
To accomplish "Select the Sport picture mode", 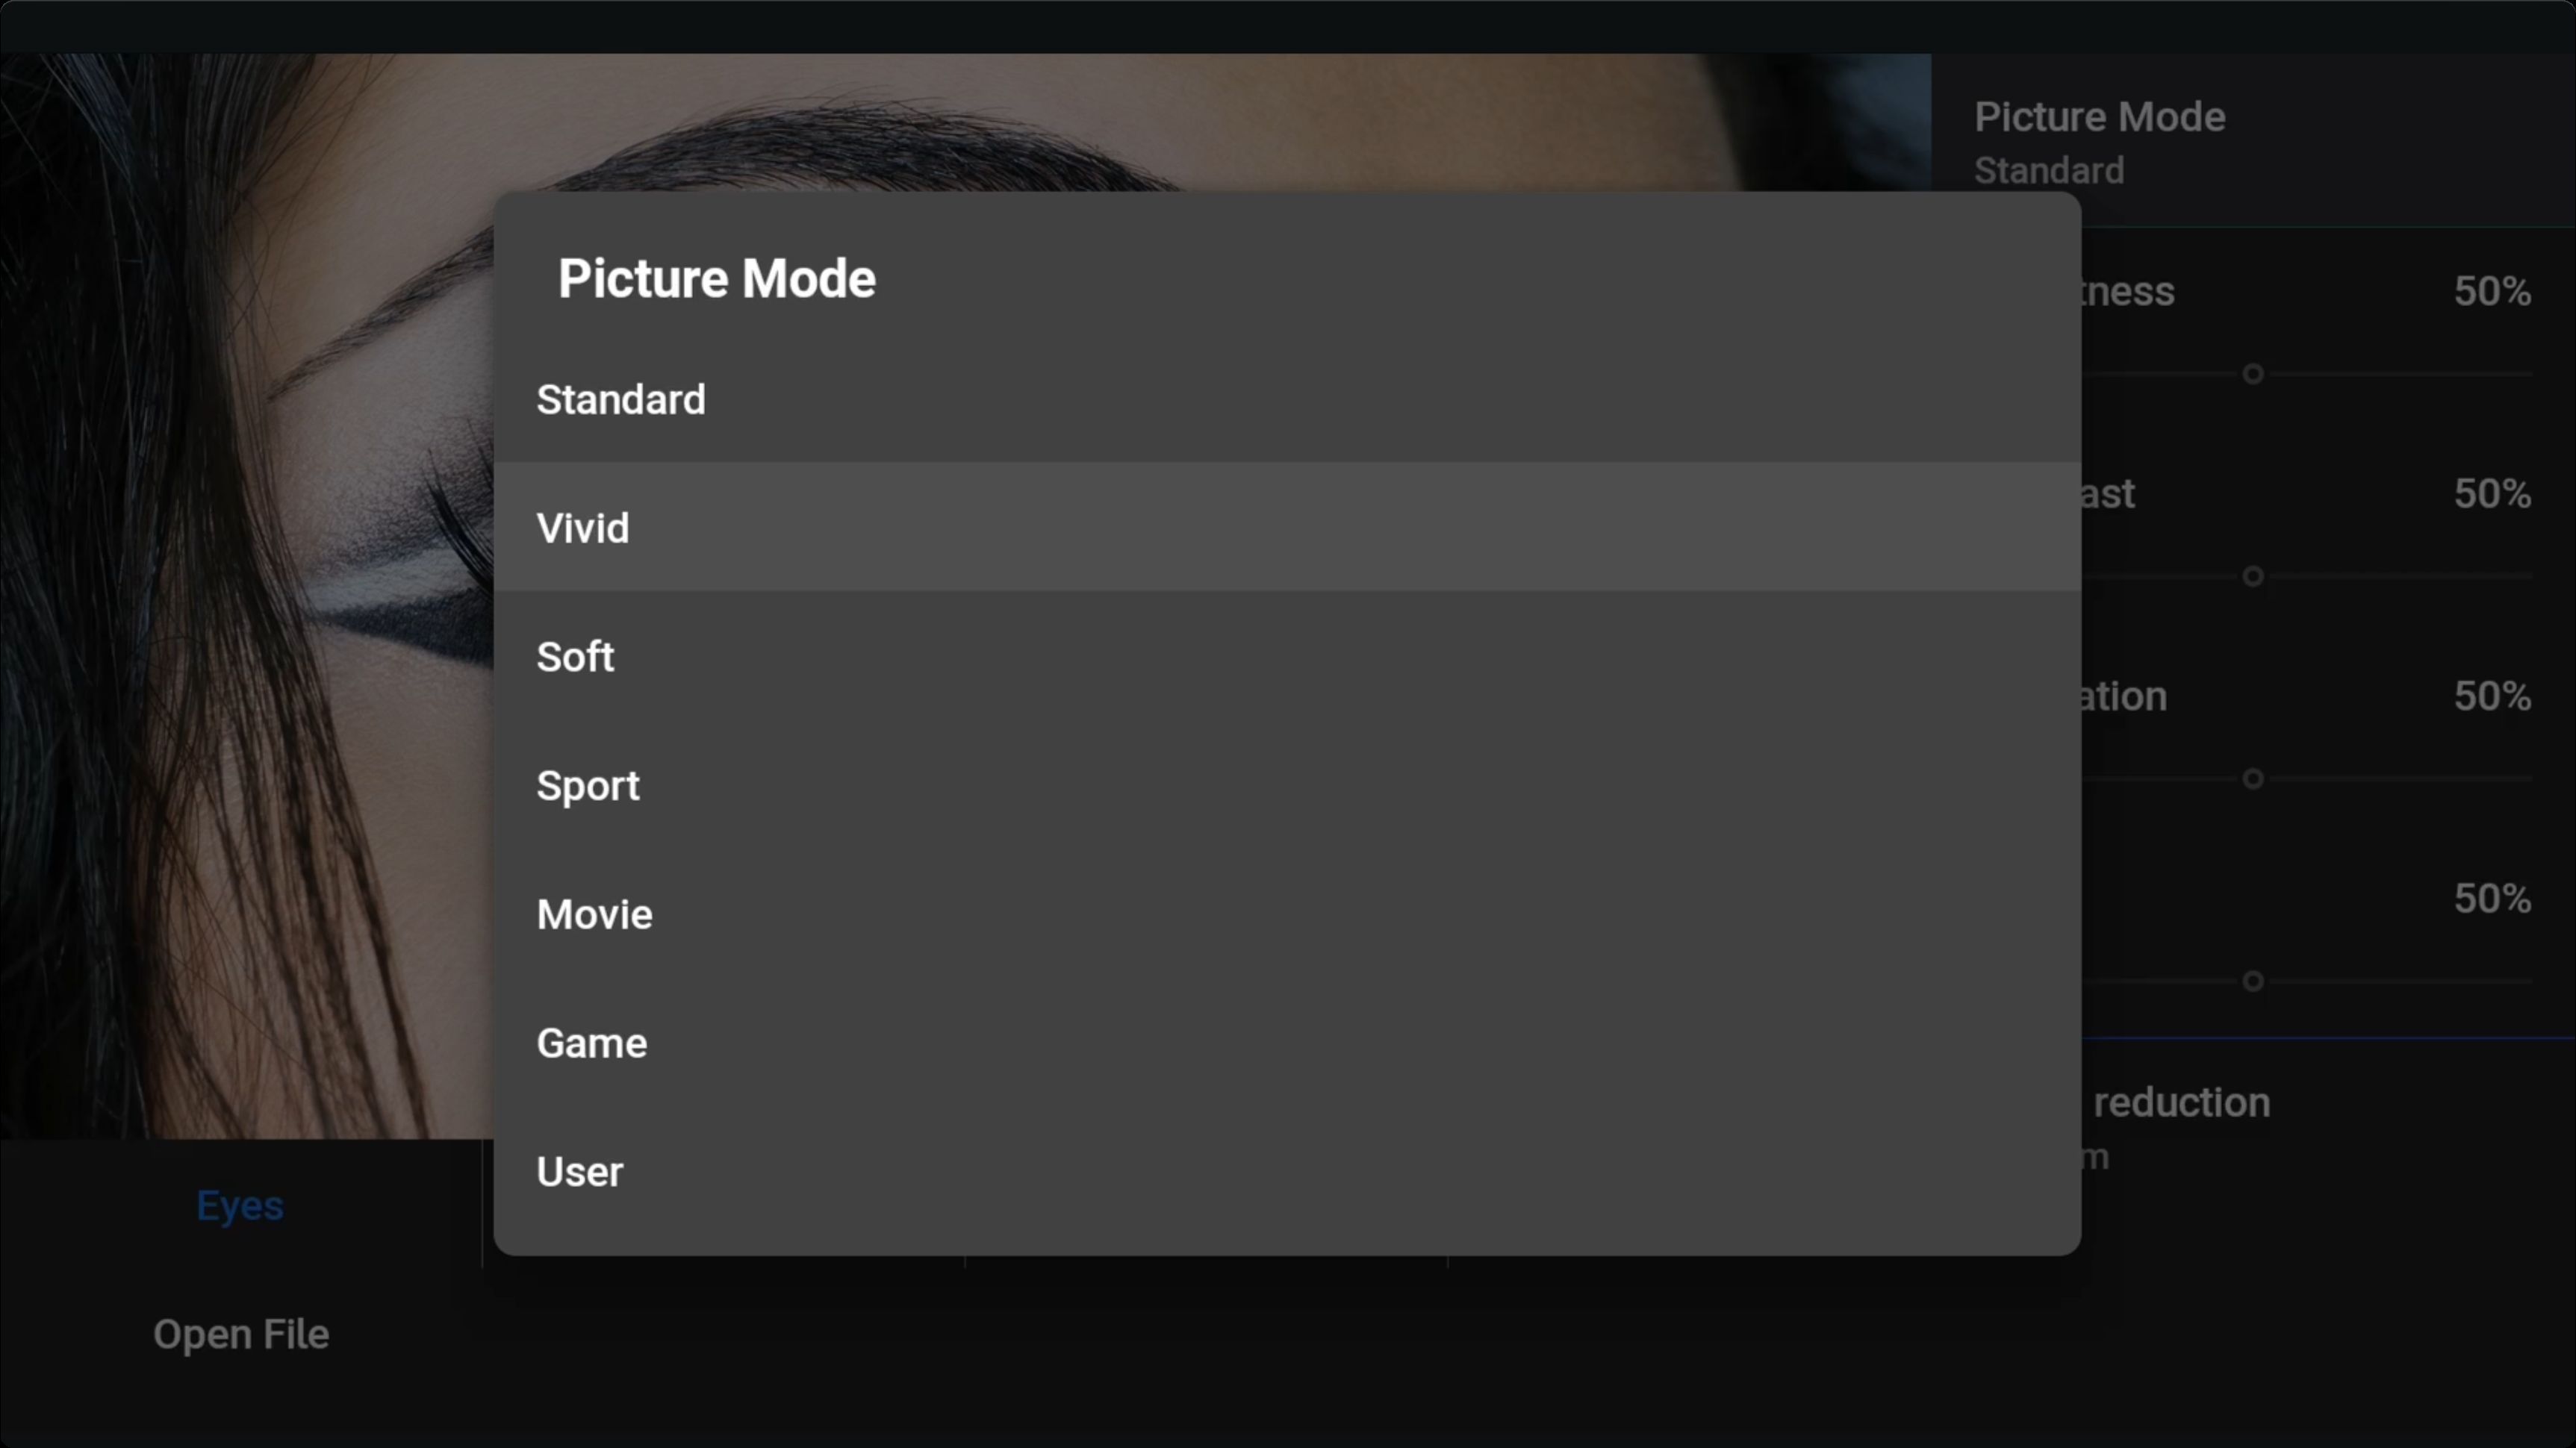I will 1287,784.
